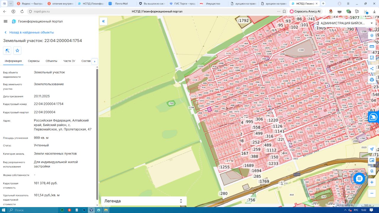Open the hamburger main menu

pos(5,21)
